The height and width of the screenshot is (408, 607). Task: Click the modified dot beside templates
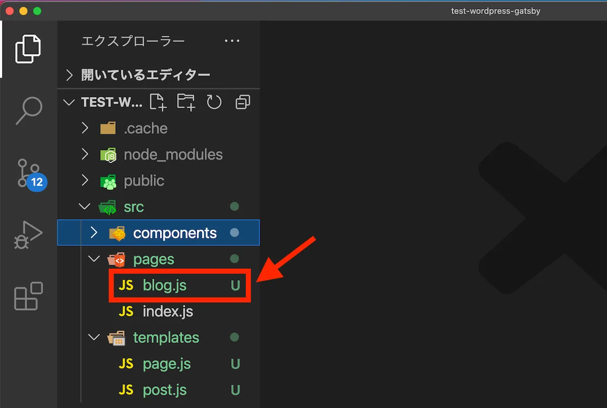(234, 337)
